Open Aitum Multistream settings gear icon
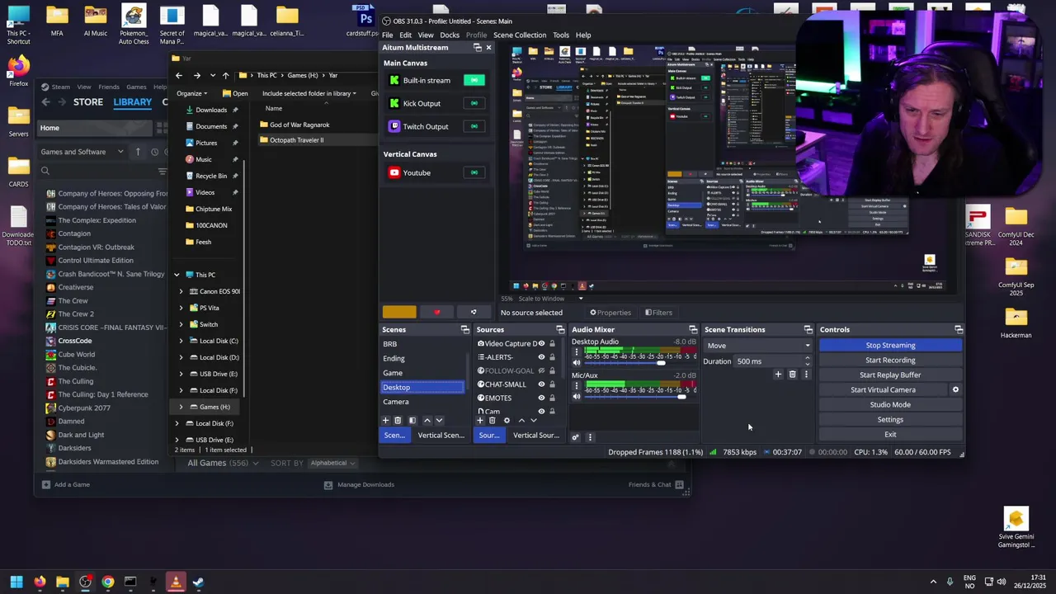 pos(473,312)
